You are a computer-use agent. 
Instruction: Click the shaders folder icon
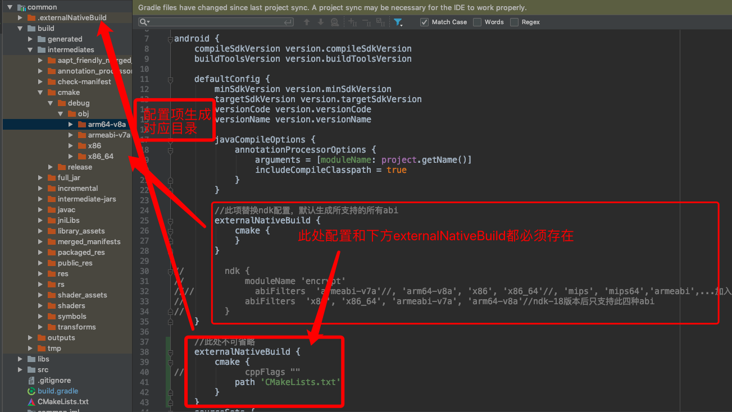(x=51, y=305)
